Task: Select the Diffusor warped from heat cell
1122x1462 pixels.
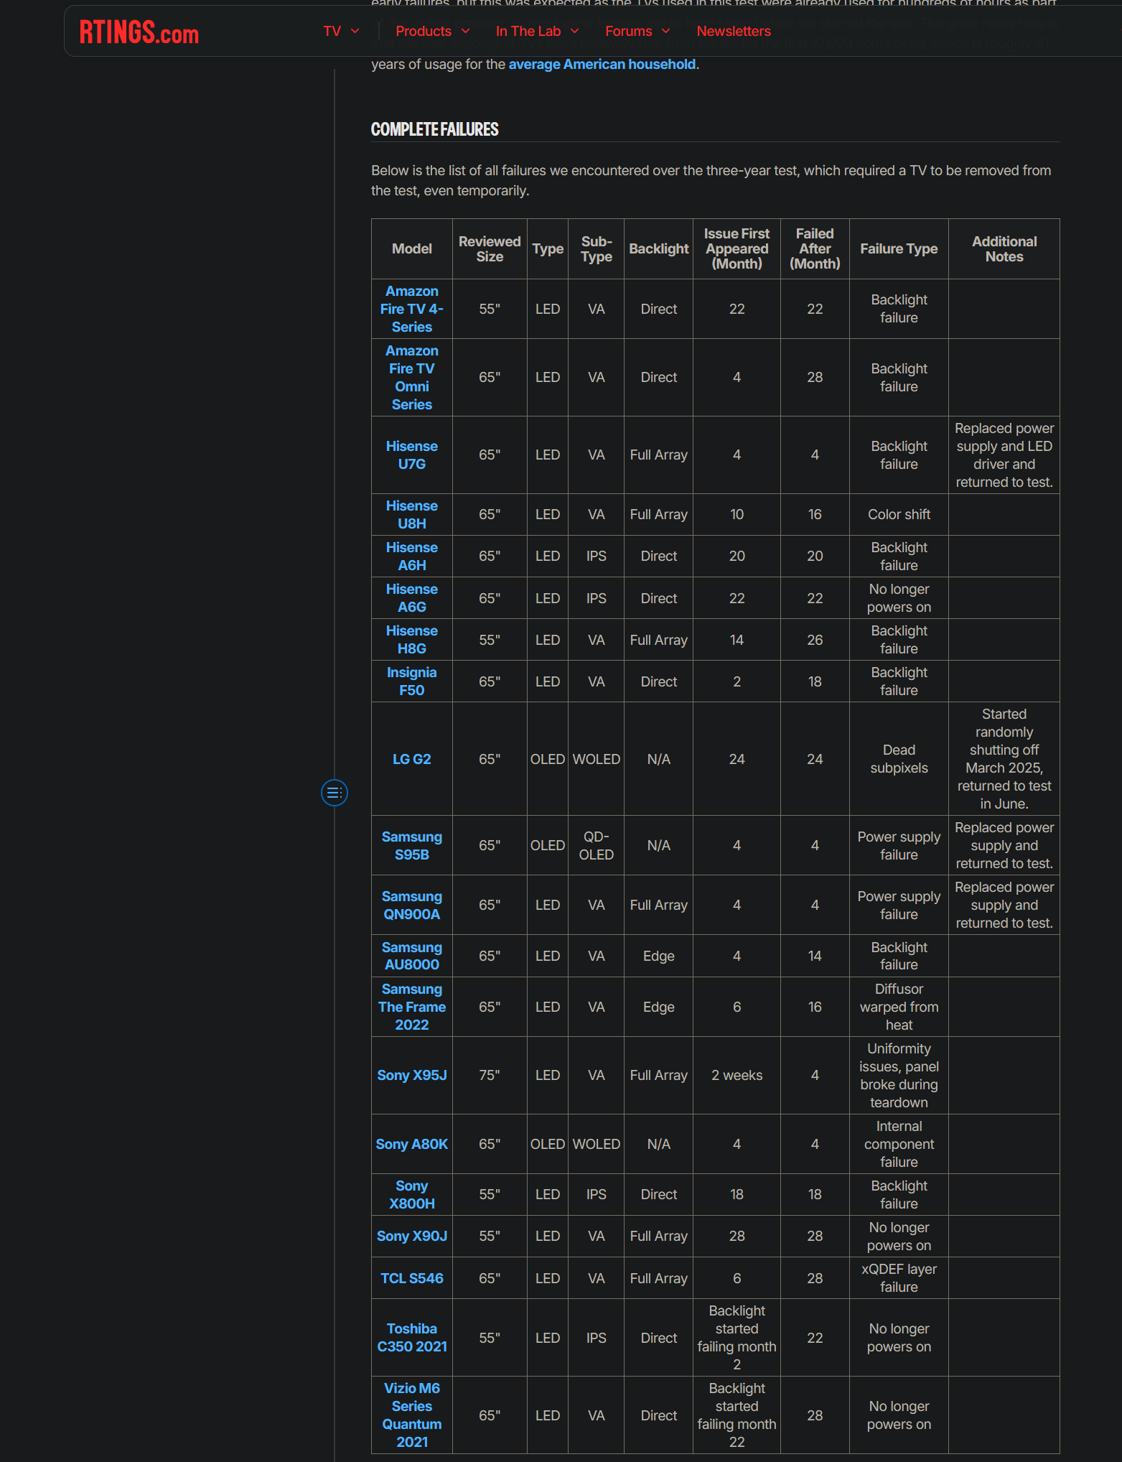Action: click(899, 1007)
